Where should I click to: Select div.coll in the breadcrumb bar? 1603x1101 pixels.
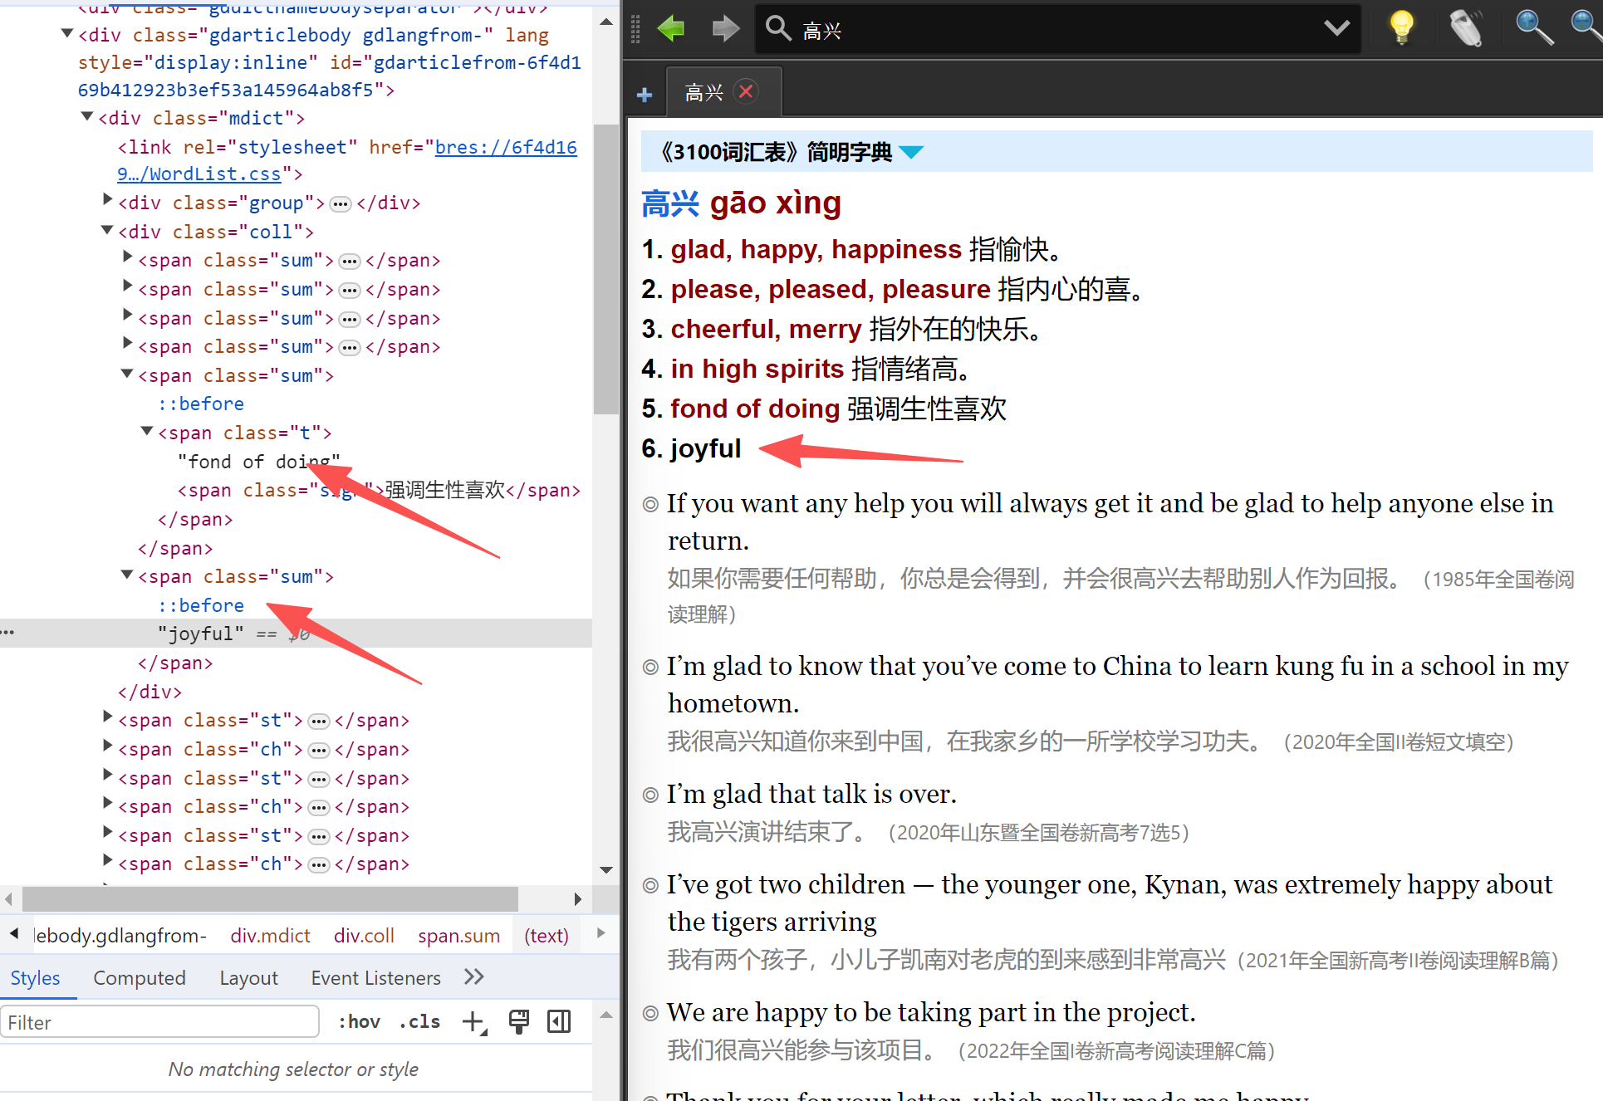[364, 936]
